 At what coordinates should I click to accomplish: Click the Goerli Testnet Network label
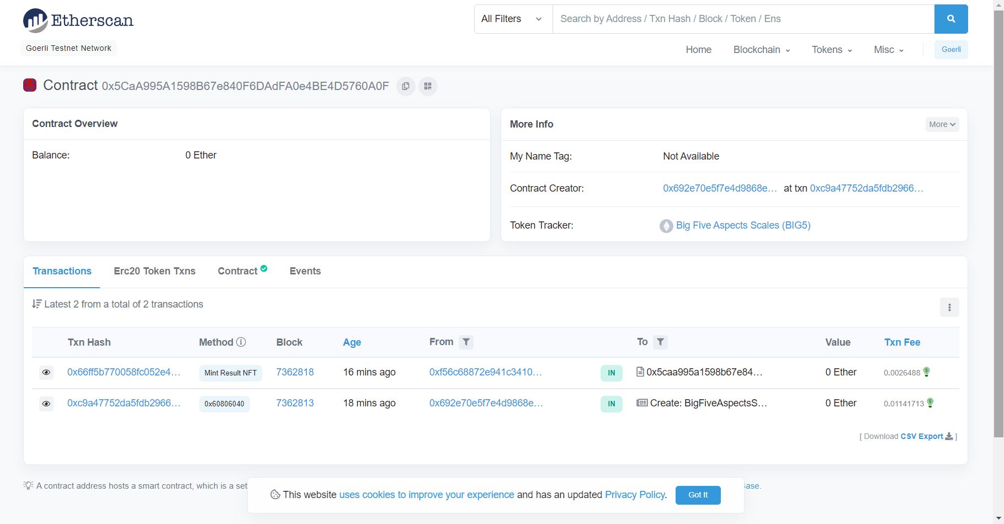pyautogui.click(x=68, y=48)
